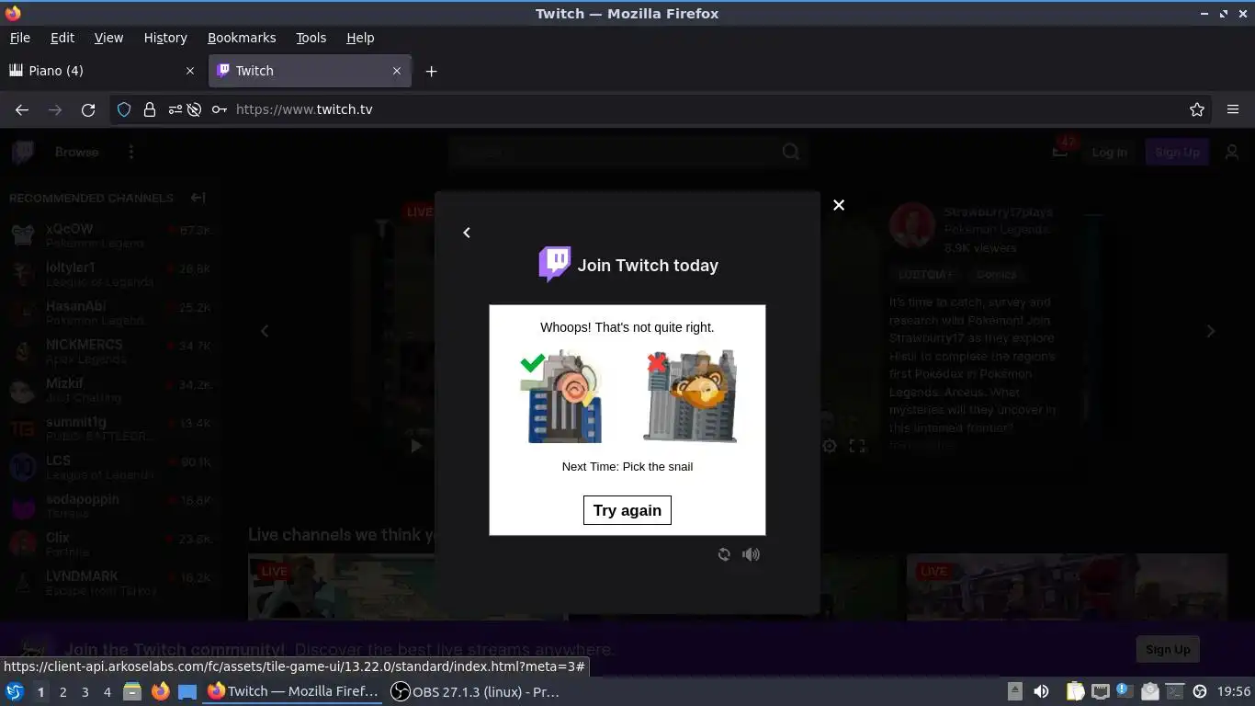Open the user profile icon menu
The image size is (1255, 706).
coord(1232,153)
